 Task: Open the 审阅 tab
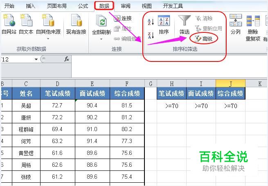point(126,6)
